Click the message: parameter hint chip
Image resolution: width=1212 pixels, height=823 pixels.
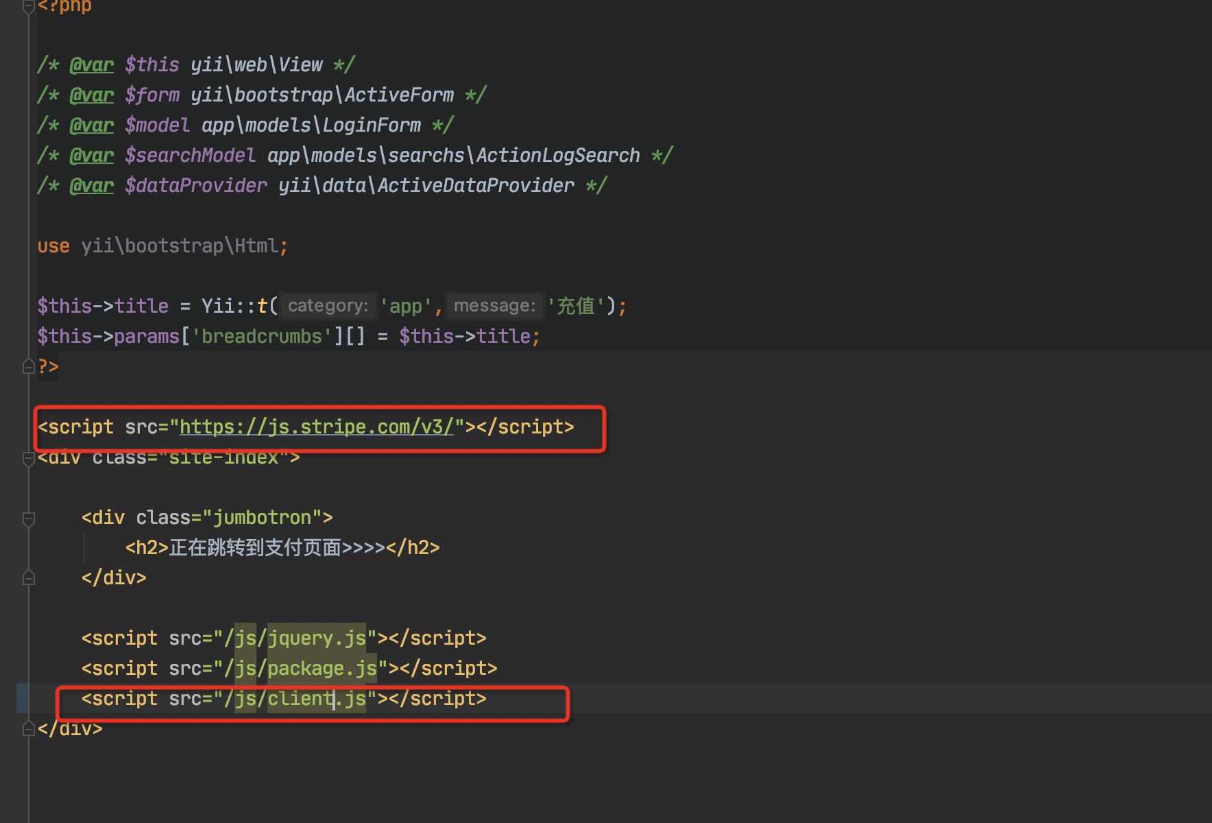(495, 305)
